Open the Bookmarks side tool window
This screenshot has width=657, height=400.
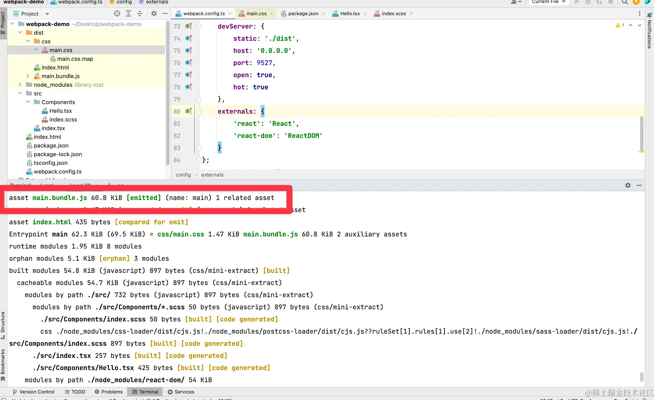click(x=3, y=365)
